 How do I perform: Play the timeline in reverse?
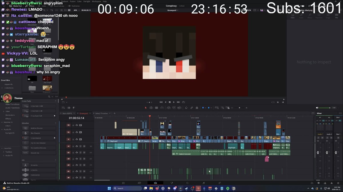[165, 102]
